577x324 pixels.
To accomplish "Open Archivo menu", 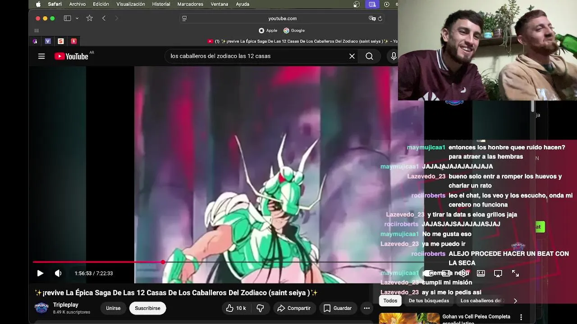I will 78,4.
